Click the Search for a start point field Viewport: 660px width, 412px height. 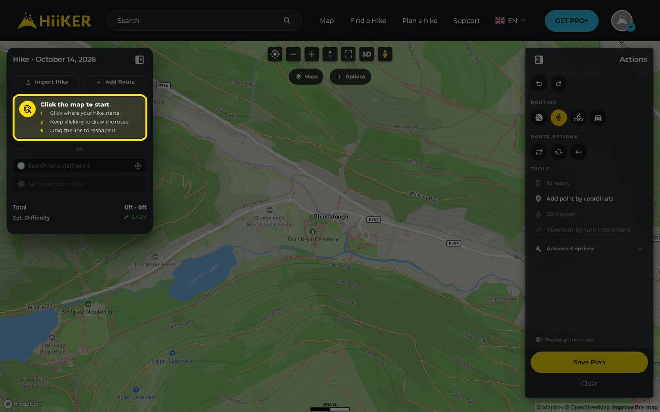click(79, 166)
